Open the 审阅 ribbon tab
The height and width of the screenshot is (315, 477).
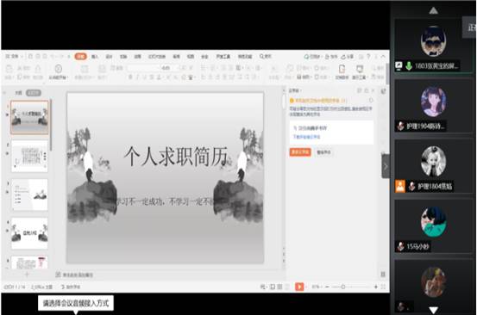[x=177, y=57]
